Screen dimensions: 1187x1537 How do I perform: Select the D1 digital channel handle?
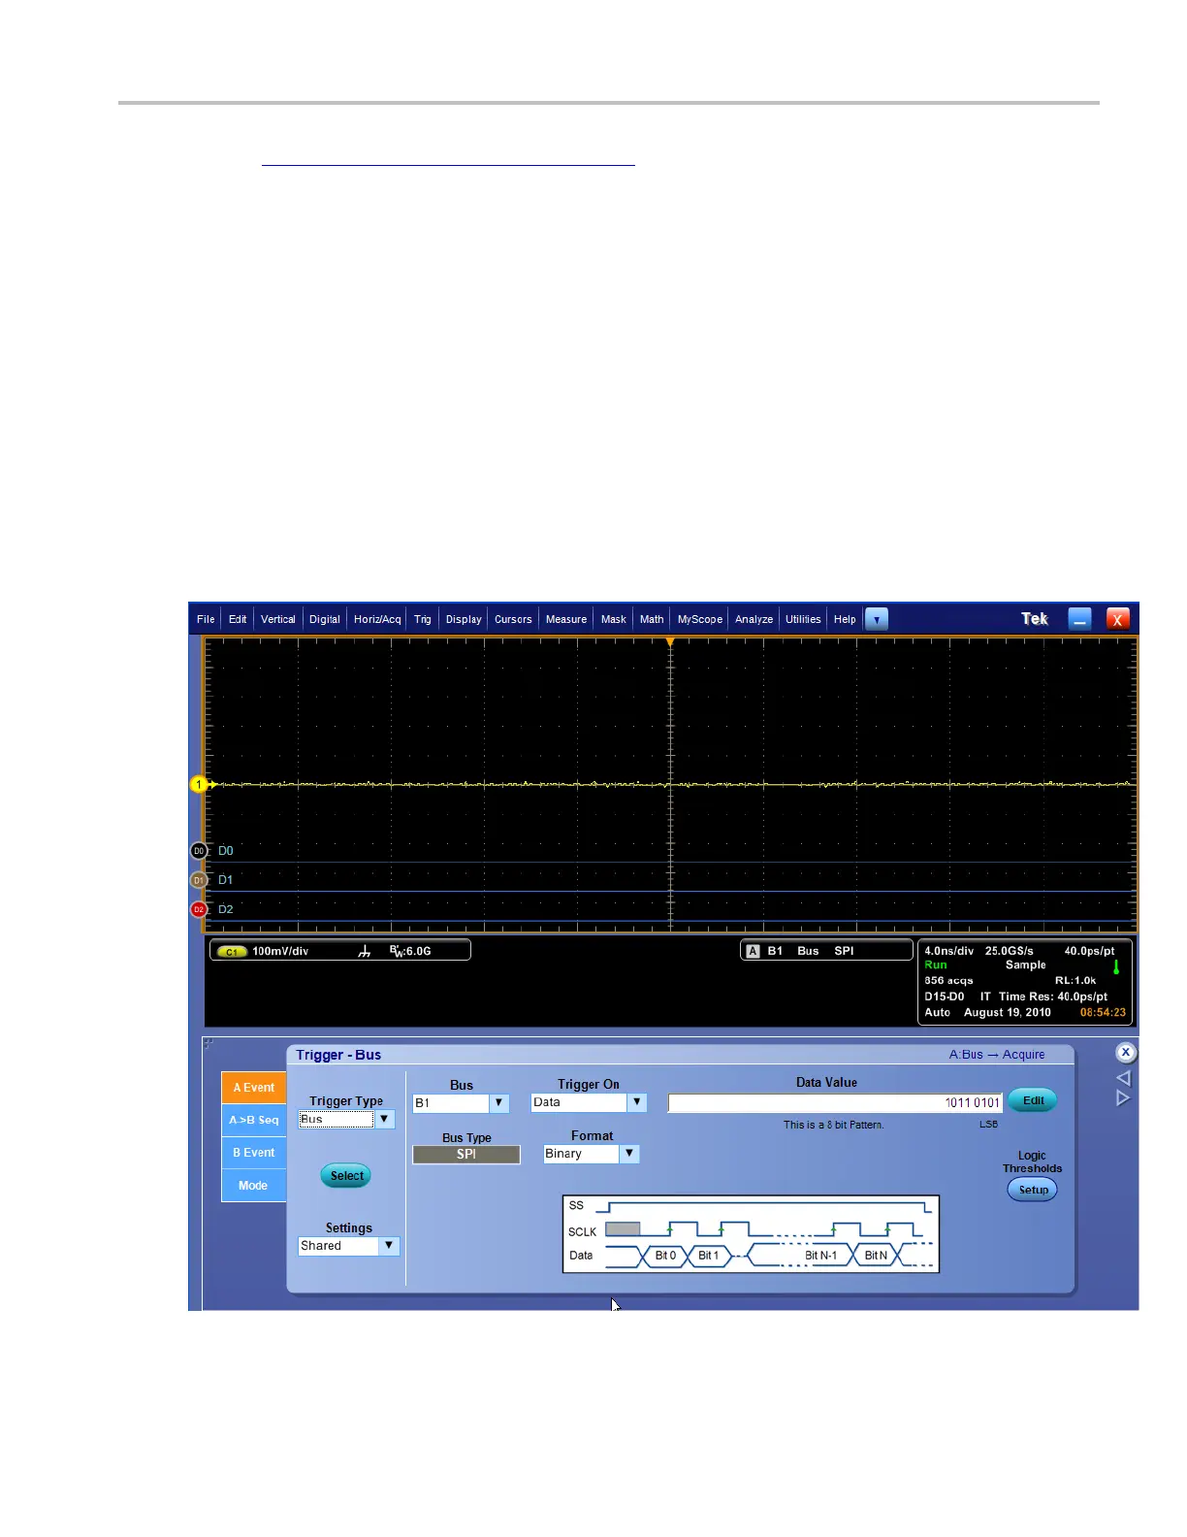tap(199, 880)
